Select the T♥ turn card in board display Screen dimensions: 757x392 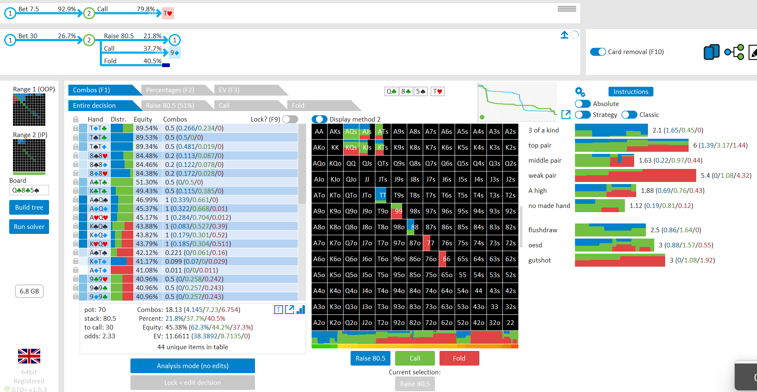(438, 91)
